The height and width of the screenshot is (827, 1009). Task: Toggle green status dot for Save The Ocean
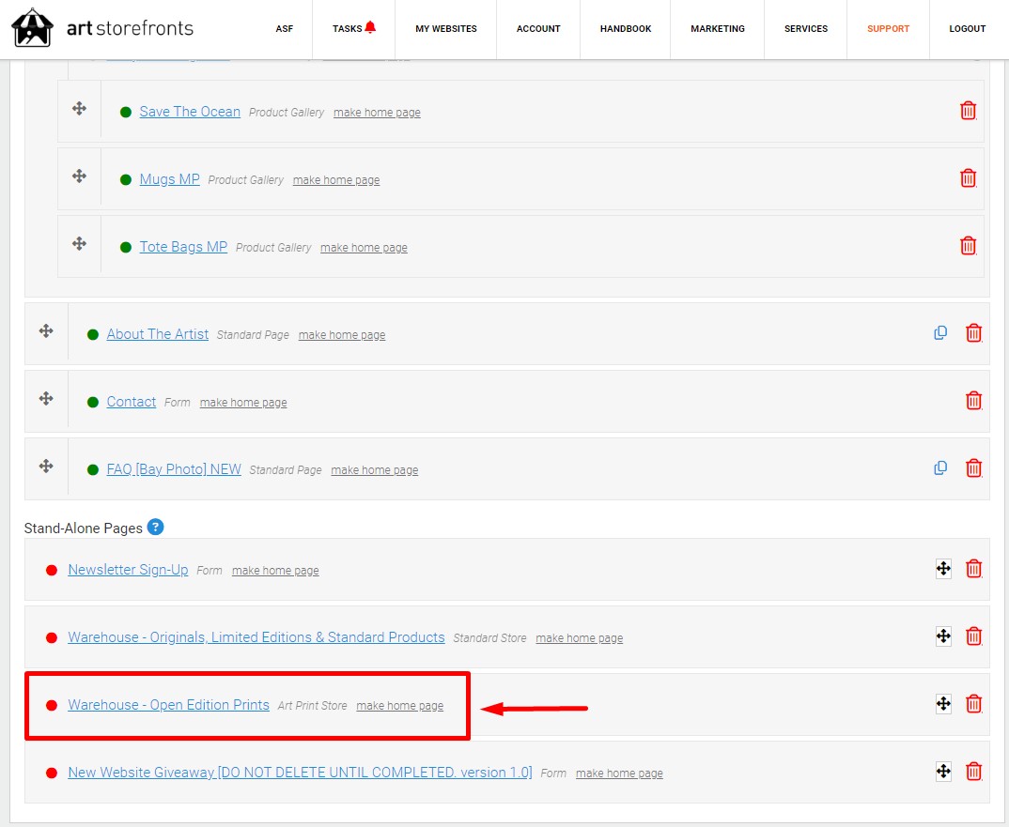[126, 113]
